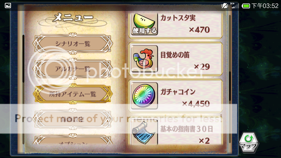Open シナリオ一覧 scenario list
The image size is (281, 158).
click(x=73, y=44)
